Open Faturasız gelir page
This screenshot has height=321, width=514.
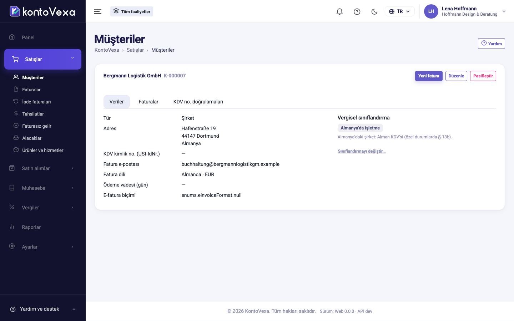click(37, 126)
